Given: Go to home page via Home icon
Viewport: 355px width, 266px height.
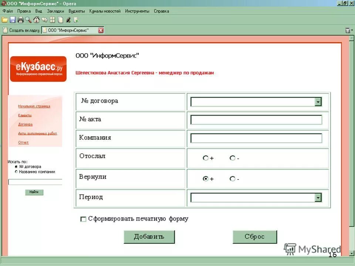Looking at the screenshot, I should click(x=36, y=20).
